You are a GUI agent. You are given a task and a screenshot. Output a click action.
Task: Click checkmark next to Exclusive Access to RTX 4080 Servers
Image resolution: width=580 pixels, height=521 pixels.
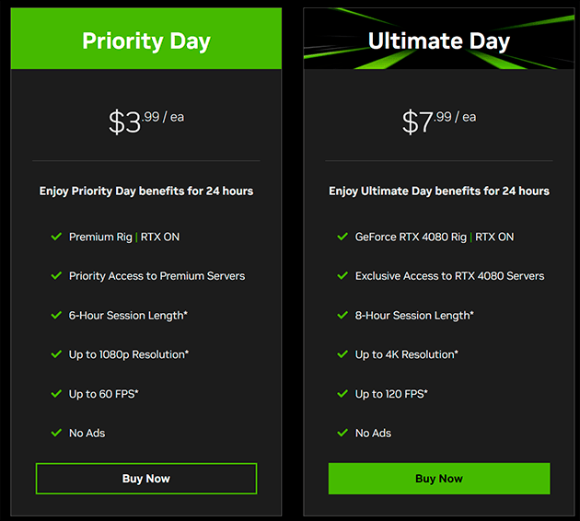click(x=342, y=276)
